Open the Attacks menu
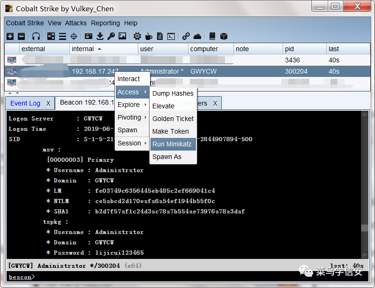 coord(76,23)
